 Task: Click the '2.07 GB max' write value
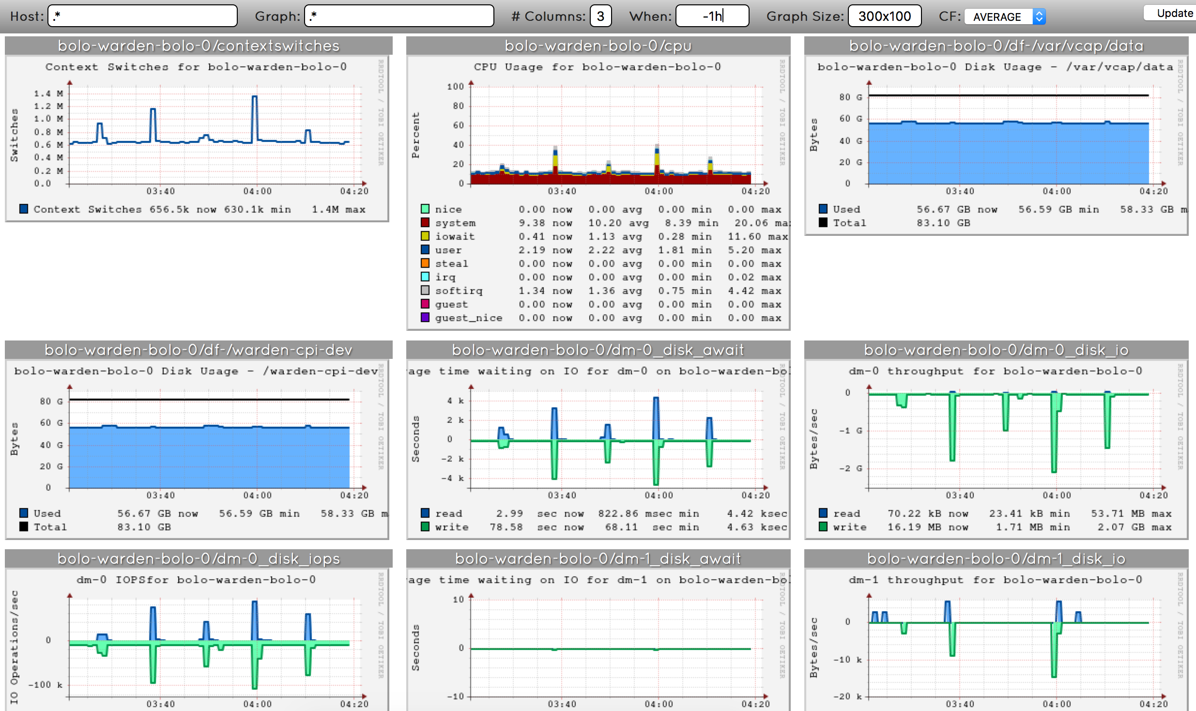click(x=1135, y=527)
